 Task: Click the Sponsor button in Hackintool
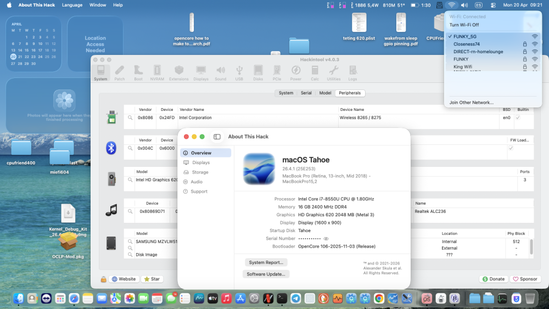(x=525, y=279)
